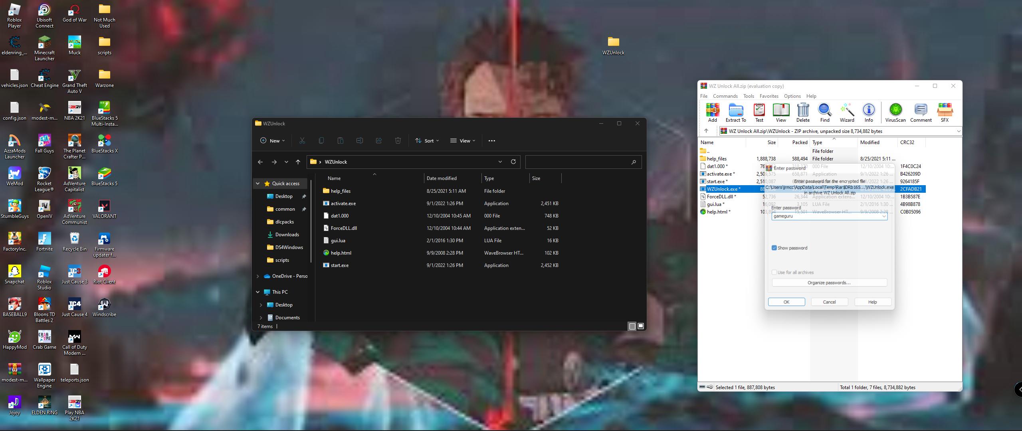Switch Explorer to details view toggle
Image resolution: width=1022 pixels, height=431 pixels.
click(632, 326)
